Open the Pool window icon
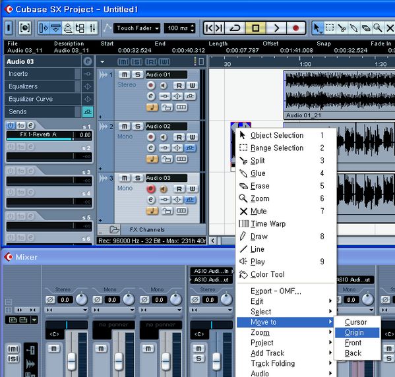 pos(80,28)
